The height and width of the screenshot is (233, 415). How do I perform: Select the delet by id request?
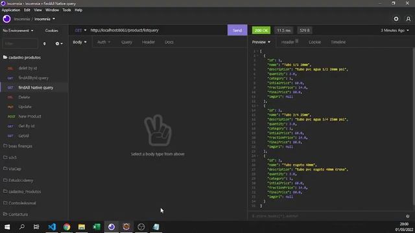[34, 68]
